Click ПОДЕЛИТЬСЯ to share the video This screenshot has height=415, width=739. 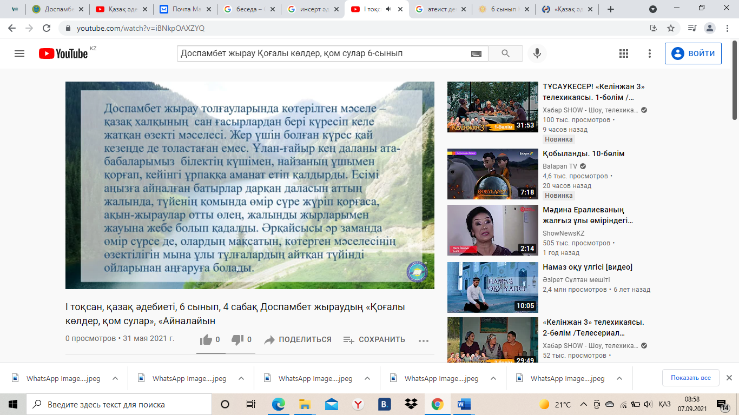tap(298, 340)
